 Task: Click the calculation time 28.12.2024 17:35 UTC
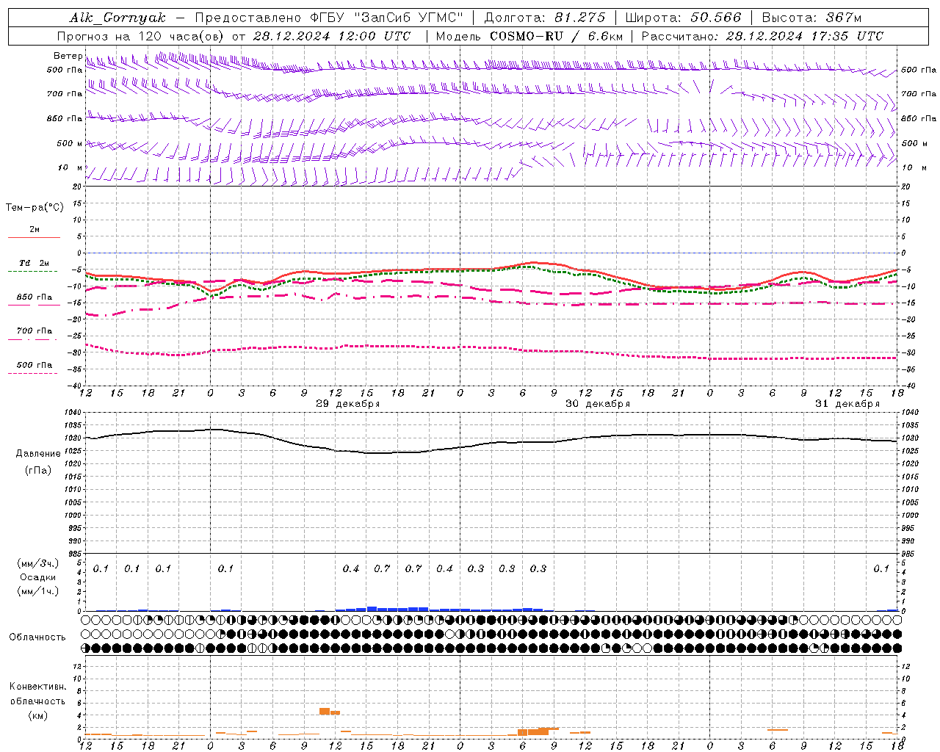click(805, 36)
